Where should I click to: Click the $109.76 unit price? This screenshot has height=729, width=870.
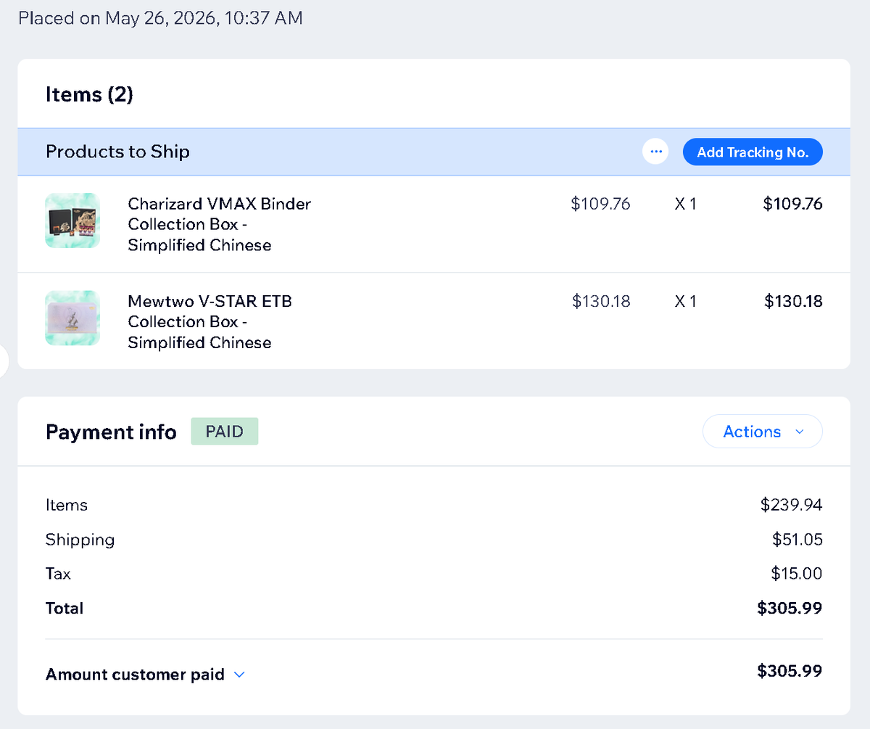tap(600, 204)
